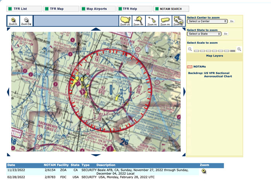This screenshot has width=271, height=181.
Task: Click Go next to Select a State
Action: tap(226, 34)
